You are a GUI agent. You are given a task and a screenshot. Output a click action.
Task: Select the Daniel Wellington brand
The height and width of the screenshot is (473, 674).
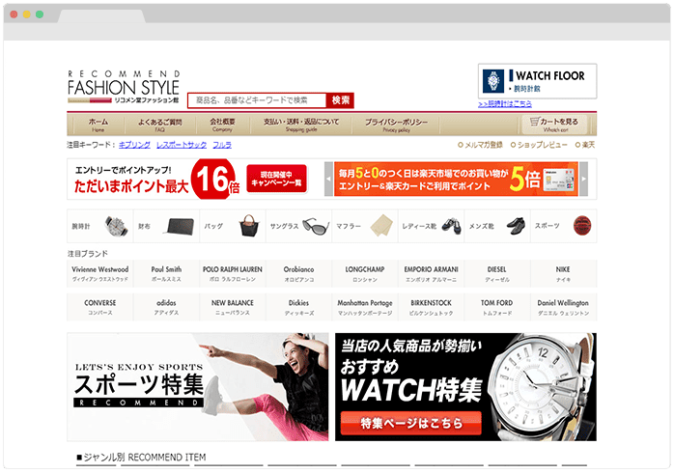tap(564, 307)
